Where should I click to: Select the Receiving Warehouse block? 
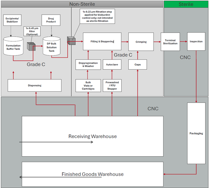tap(93, 136)
